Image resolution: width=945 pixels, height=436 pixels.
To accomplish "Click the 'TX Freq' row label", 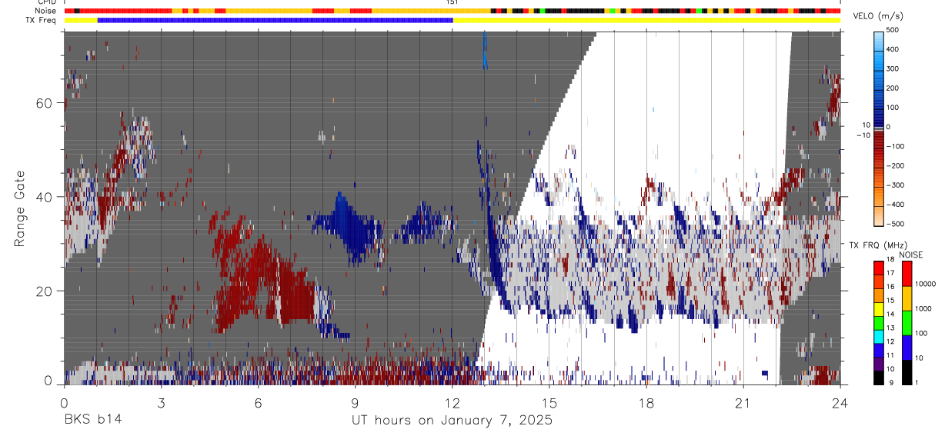I will coord(42,20).
